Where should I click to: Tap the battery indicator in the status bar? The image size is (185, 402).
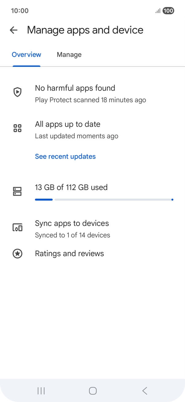pos(168,11)
